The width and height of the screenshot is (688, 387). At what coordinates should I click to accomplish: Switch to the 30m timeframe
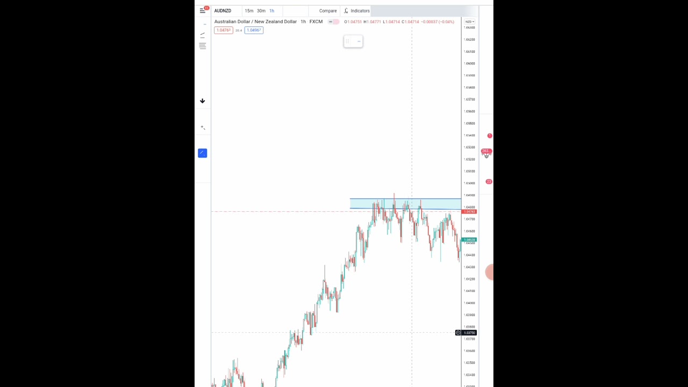click(261, 11)
